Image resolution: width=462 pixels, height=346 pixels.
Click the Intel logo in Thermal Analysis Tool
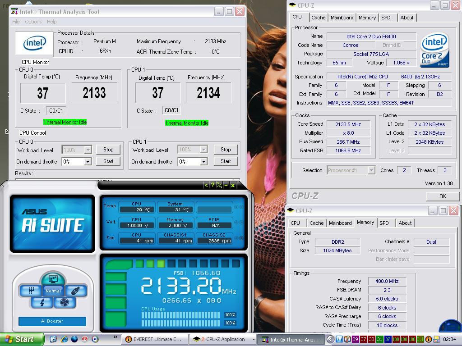click(34, 43)
